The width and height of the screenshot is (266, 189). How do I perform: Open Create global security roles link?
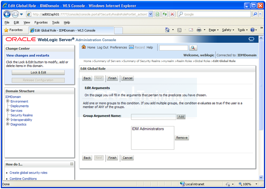click(28, 173)
